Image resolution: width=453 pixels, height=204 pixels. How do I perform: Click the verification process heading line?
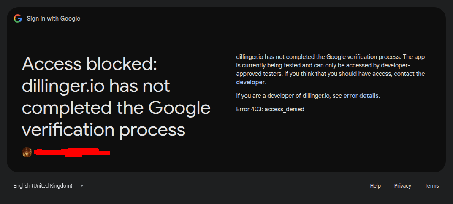coord(103,129)
